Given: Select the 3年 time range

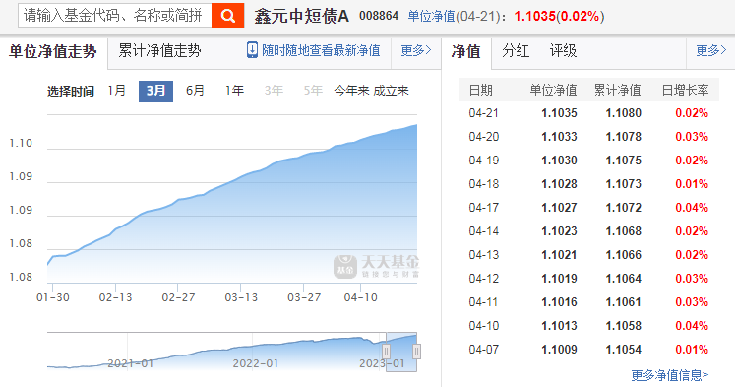Looking at the screenshot, I should [x=274, y=90].
